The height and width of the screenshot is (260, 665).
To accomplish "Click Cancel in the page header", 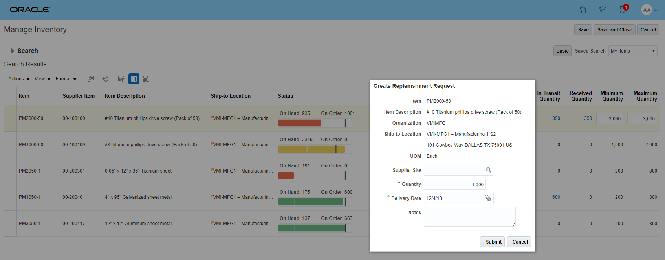I will (x=648, y=30).
